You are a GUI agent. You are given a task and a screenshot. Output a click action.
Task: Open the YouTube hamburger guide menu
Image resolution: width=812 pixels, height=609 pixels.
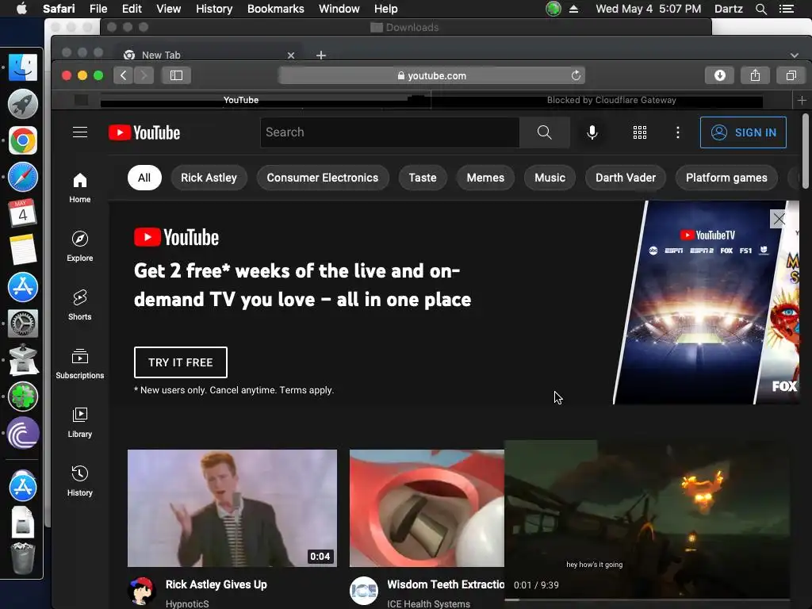click(x=80, y=132)
